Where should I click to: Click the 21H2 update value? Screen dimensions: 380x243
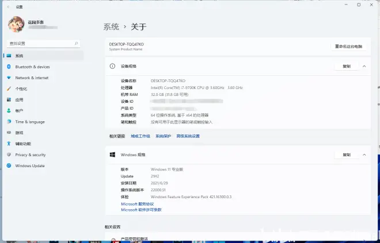[155, 176]
